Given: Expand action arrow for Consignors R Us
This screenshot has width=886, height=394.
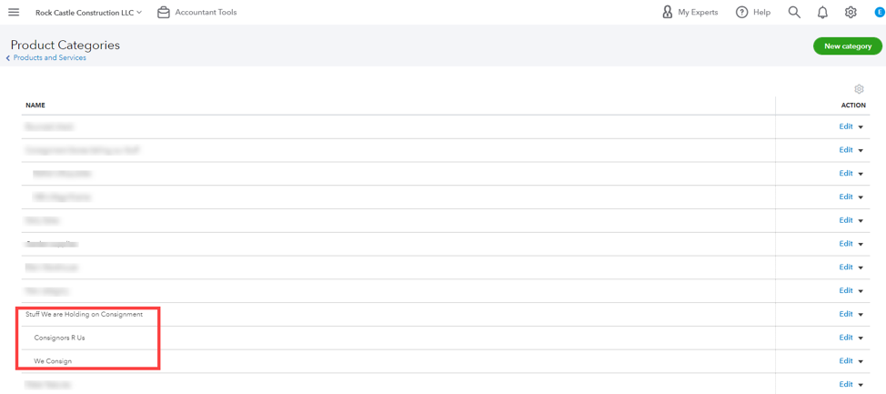Looking at the screenshot, I should pyautogui.click(x=861, y=338).
